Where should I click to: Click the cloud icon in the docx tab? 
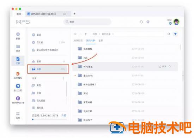click(65, 14)
